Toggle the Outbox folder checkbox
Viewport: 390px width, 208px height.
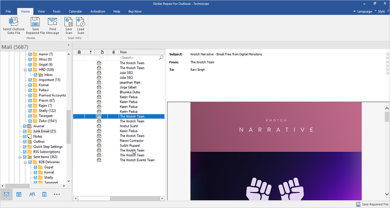point(25,142)
